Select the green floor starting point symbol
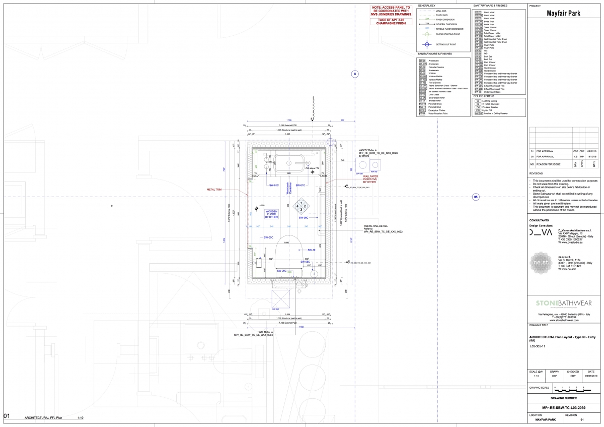 427,34
